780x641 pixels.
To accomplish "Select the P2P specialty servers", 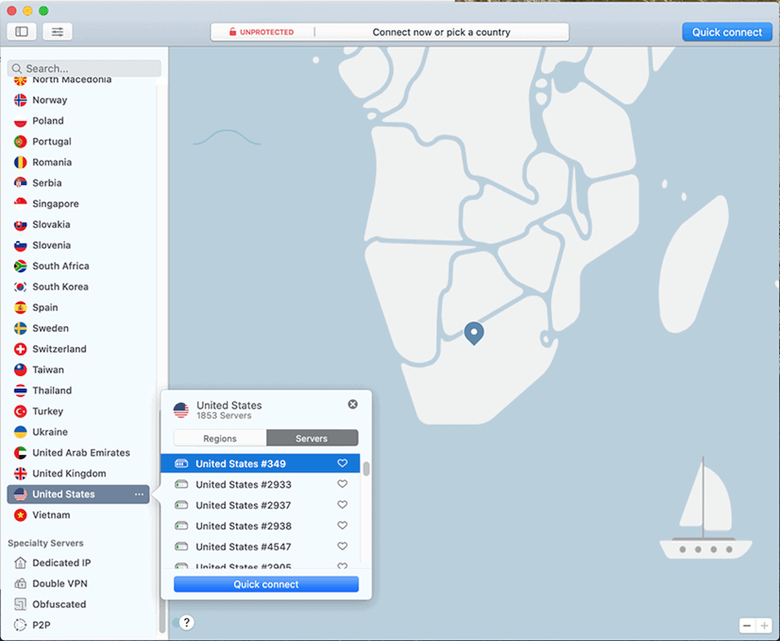I will click(43, 625).
